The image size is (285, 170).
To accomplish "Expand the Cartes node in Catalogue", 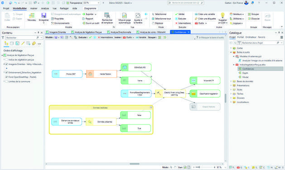I will tap(231, 48).
